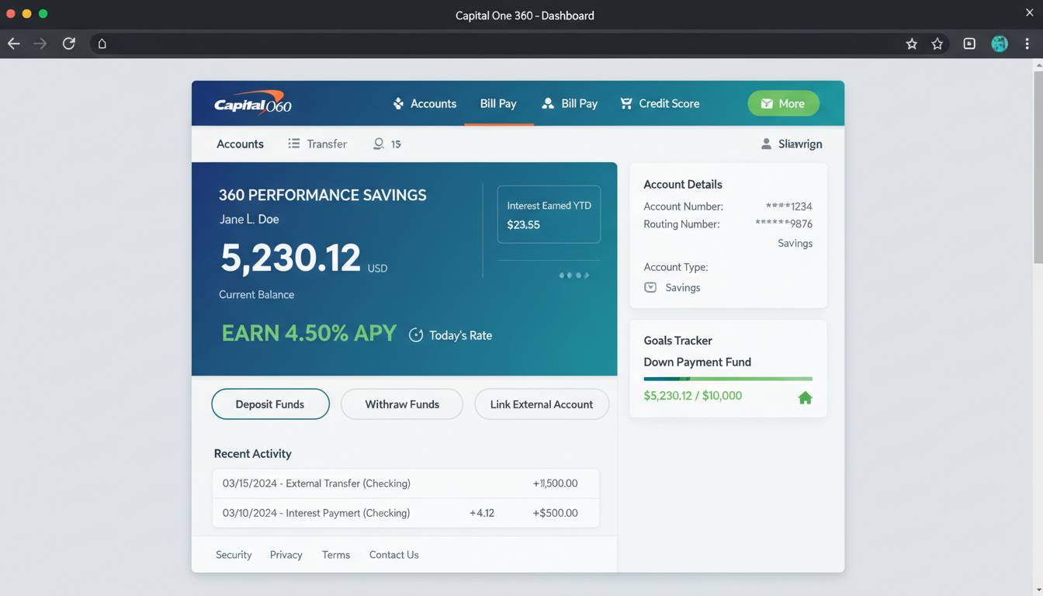Image resolution: width=1043 pixels, height=596 pixels.
Task: Reload the page with the browser refresh icon
Action: [x=69, y=43]
